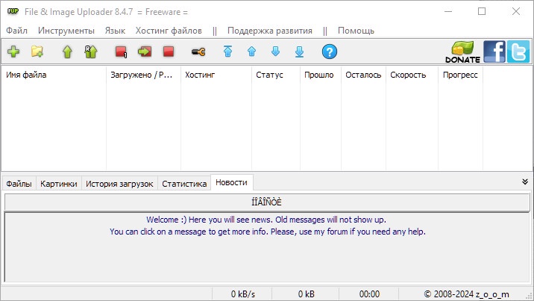The width and height of the screenshot is (534, 301).
Task: Click the 00:00 timer in status bar
Action: point(369,294)
